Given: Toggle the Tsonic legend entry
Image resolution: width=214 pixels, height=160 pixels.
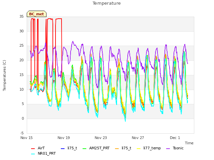Looking at the screenshot, I should [175, 148].
